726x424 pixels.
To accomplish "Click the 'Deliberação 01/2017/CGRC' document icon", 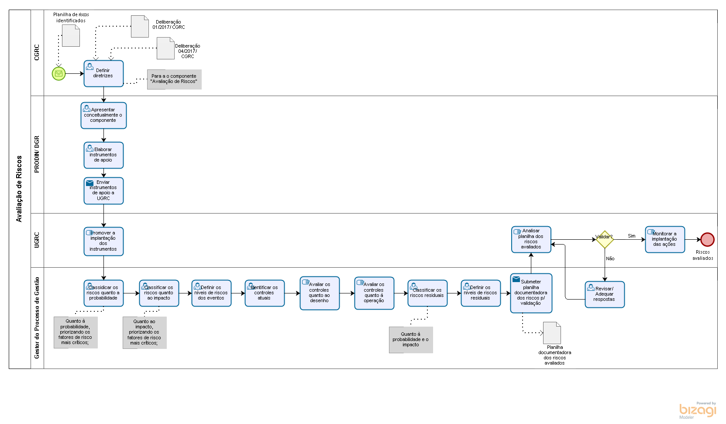I will point(140,27).
